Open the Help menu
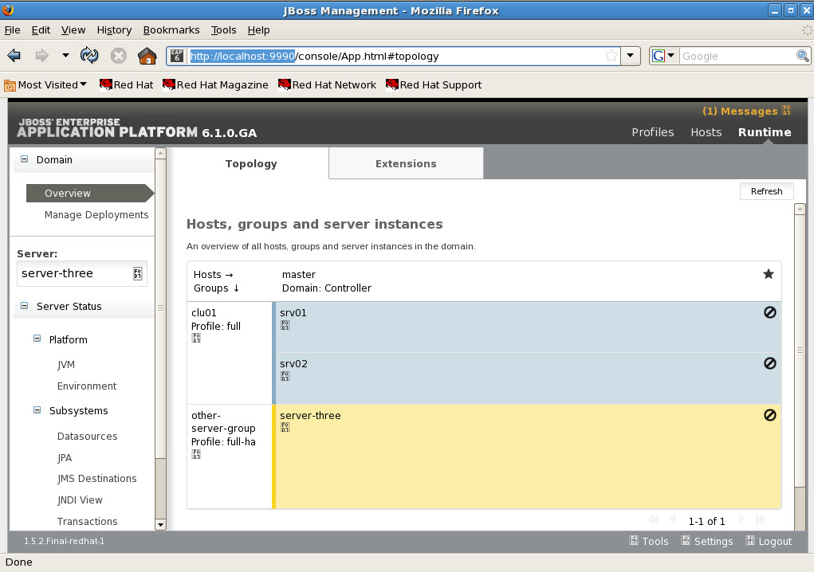The image size is (814, 572). (258, 30)
